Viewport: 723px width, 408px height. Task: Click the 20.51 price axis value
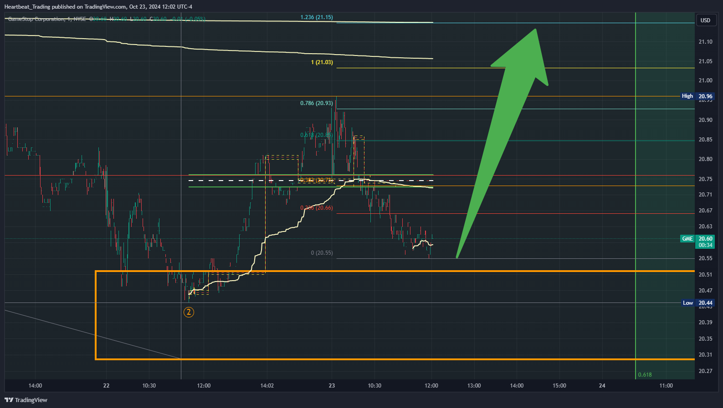pyautogui.click(x=705, y=275)
